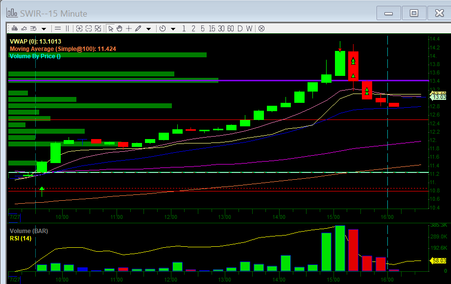Add a horizontal line with toolbar icon
Viewport: 451px width, 284px height.
(58, 28)
